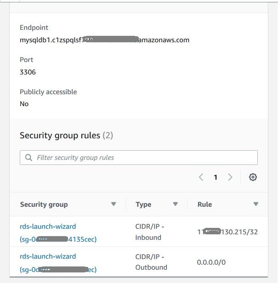This screenshot has height=283, width=278.
Task: Click the port value 3306
Action: coord(28,72)
